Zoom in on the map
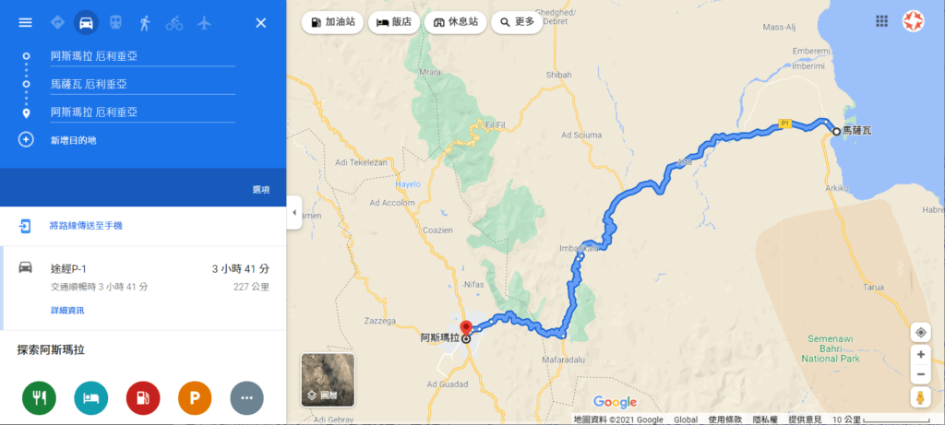The height and width of the screenshot is (425, 945). pos(920,355)
